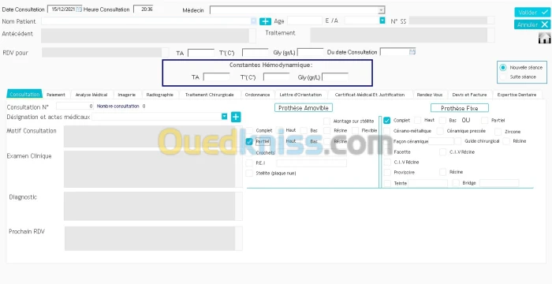This screenshot has width=552, height=284.
Task: Click TA field in Constantes Hémodynamique box
Action: pyautogui.click(x=217, y=77)
